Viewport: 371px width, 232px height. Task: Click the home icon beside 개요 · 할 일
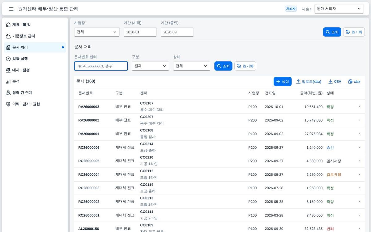click(8, 25)
